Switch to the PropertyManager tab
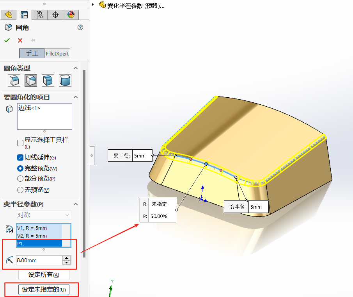Viewport: 353px width, 297px height. 24,15
